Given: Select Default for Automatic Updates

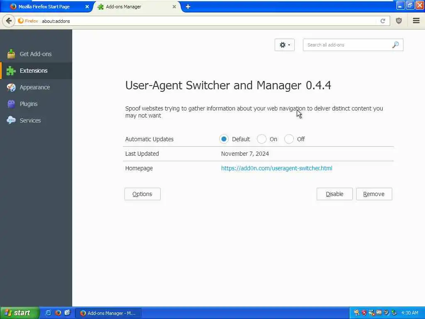Looking at the screenshot, I should pos(224,139).
